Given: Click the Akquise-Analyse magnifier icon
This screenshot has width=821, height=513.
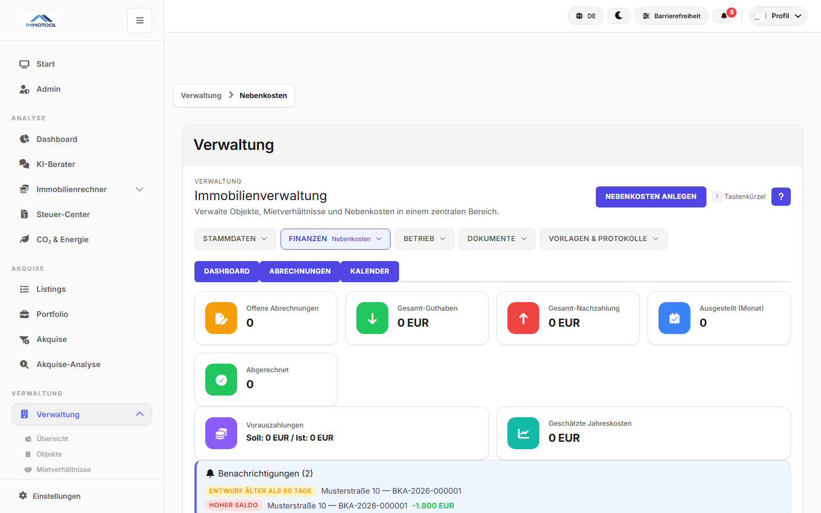Looking at the screenshot, I should tap(24, 364).
